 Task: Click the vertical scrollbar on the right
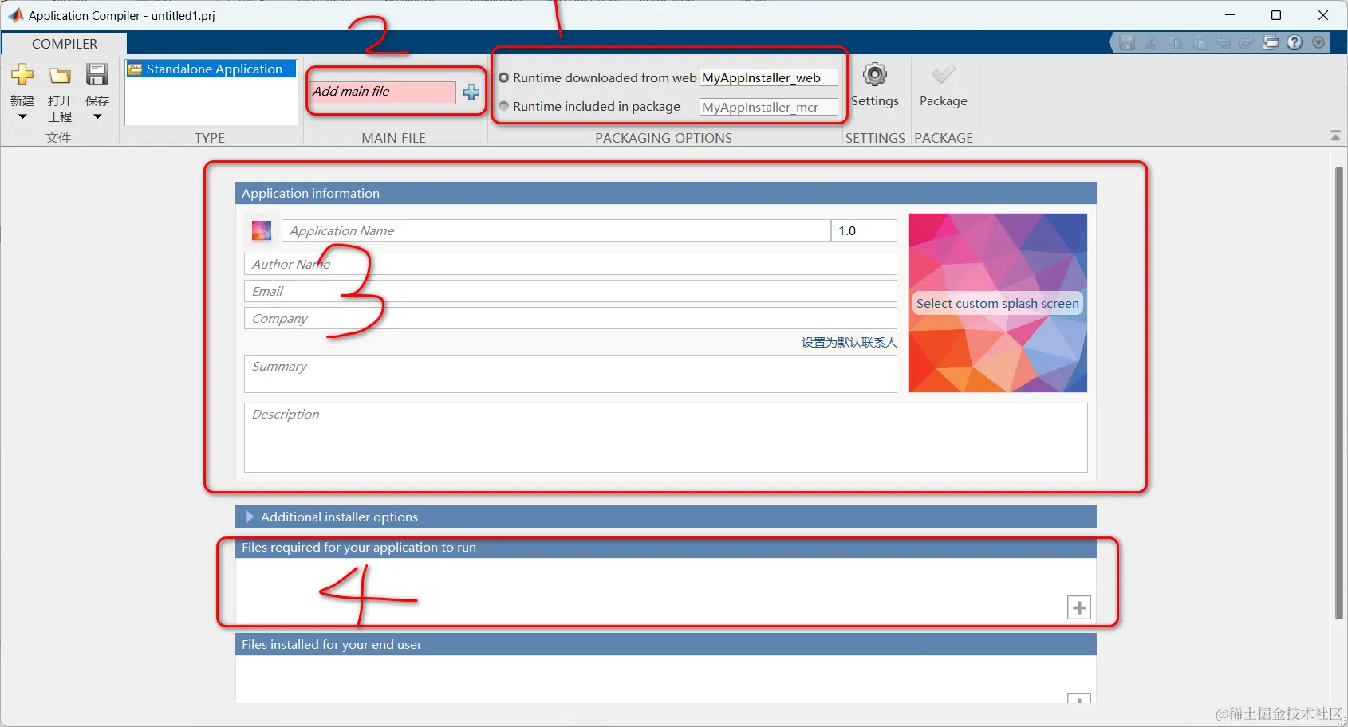tap(1339, 392)
